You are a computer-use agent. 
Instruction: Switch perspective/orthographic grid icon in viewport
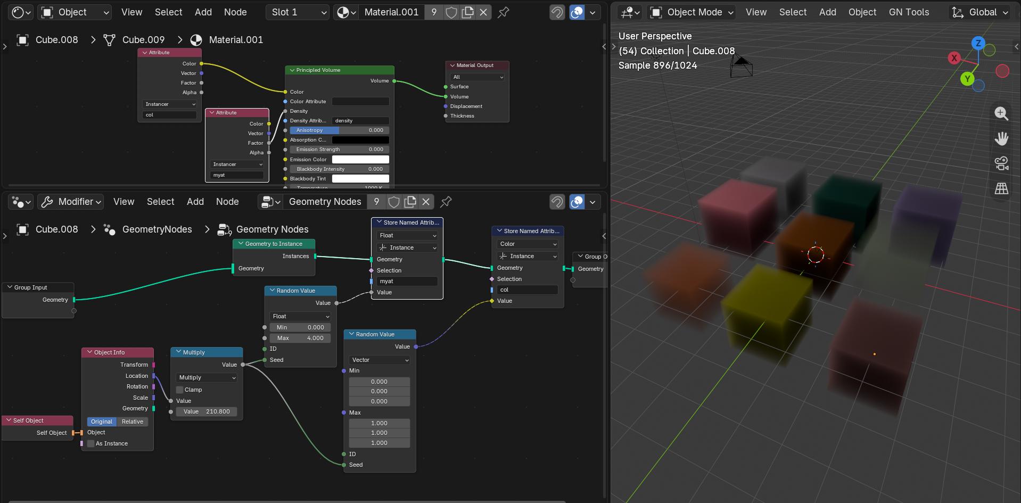tap(1001, 188)
